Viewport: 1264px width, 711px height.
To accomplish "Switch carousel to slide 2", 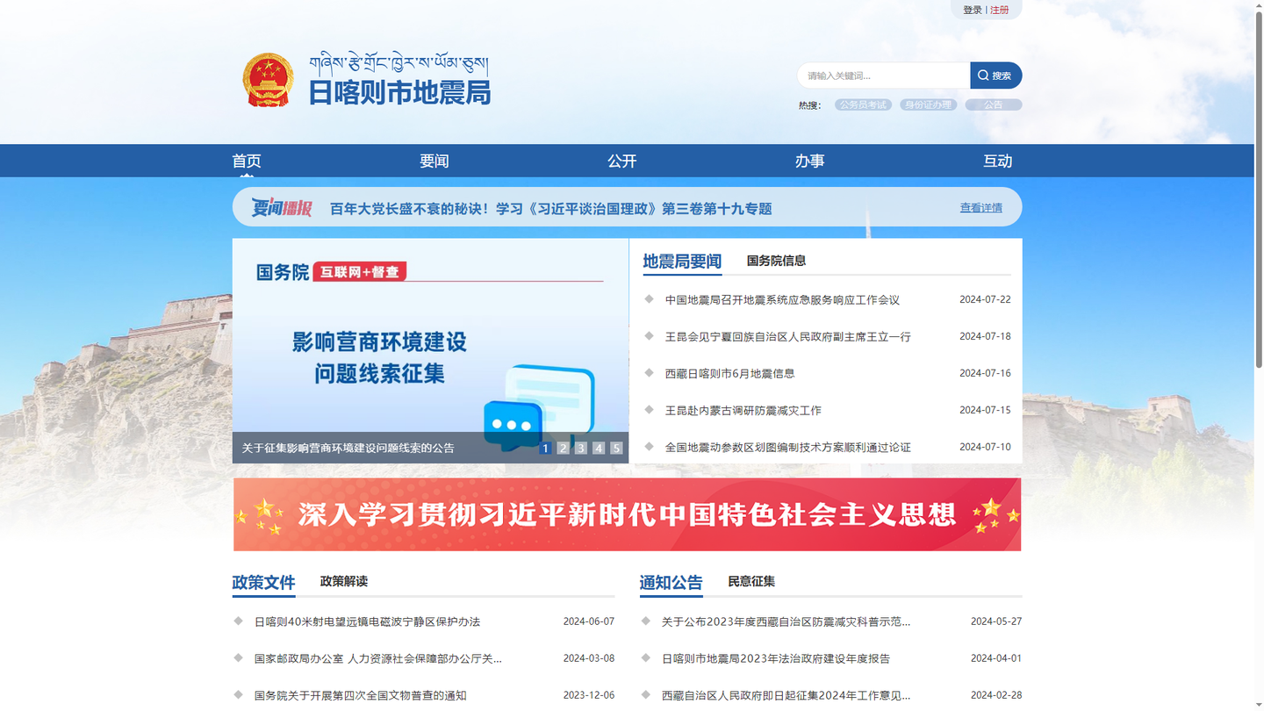I will click(x=564, y=448).
